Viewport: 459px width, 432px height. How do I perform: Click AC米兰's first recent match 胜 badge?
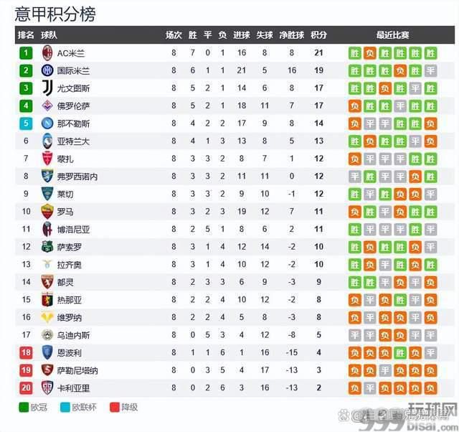tap(355, 53)
